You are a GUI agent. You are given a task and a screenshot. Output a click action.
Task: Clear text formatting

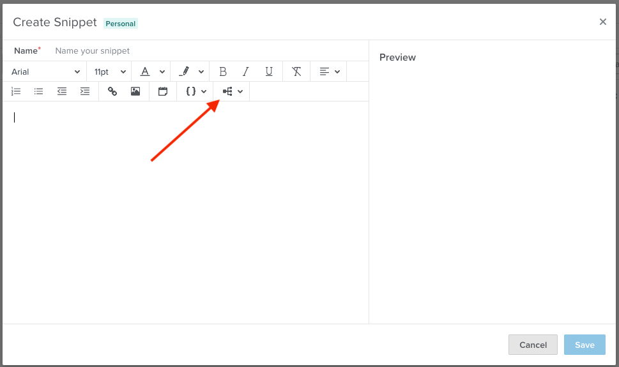tap(296, 71)
